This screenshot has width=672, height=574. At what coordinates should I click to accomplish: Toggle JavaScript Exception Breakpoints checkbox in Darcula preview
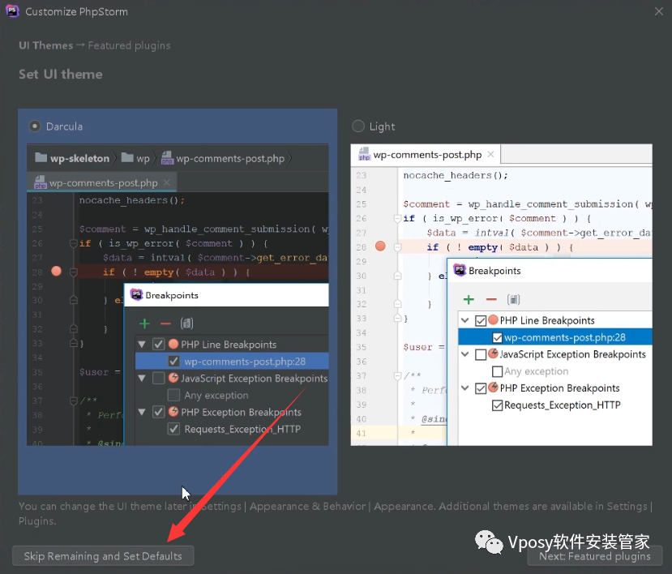[x=159, y=378]
